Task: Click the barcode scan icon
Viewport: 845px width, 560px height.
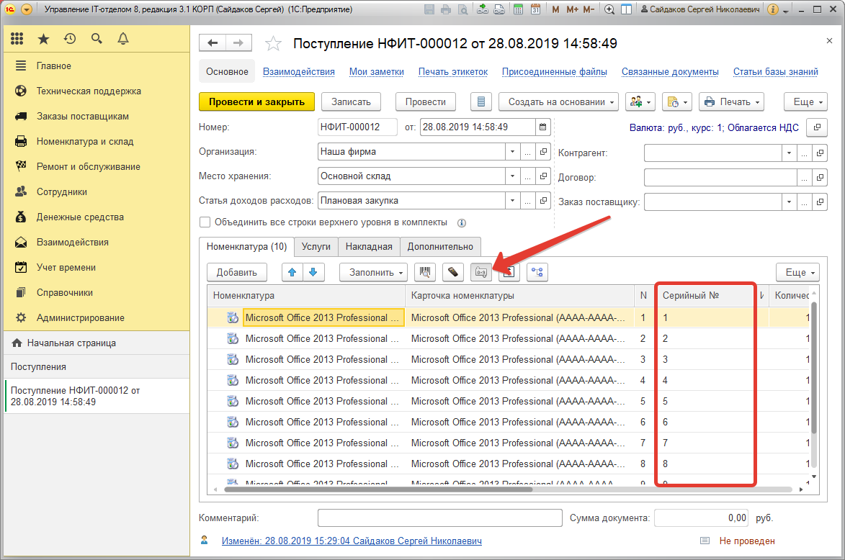Action: point(425,273)
